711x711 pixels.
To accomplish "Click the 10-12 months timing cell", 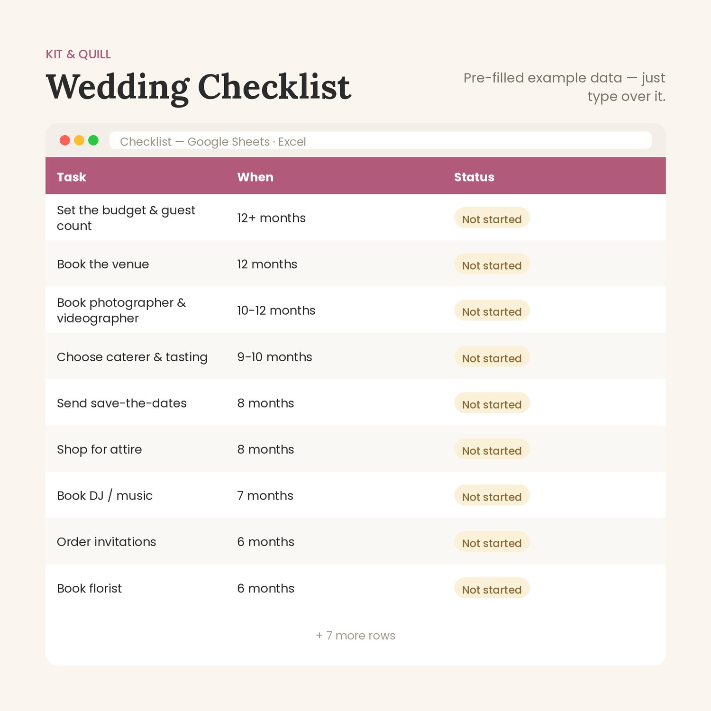I will pyautogui.click(x=276, y=310).
